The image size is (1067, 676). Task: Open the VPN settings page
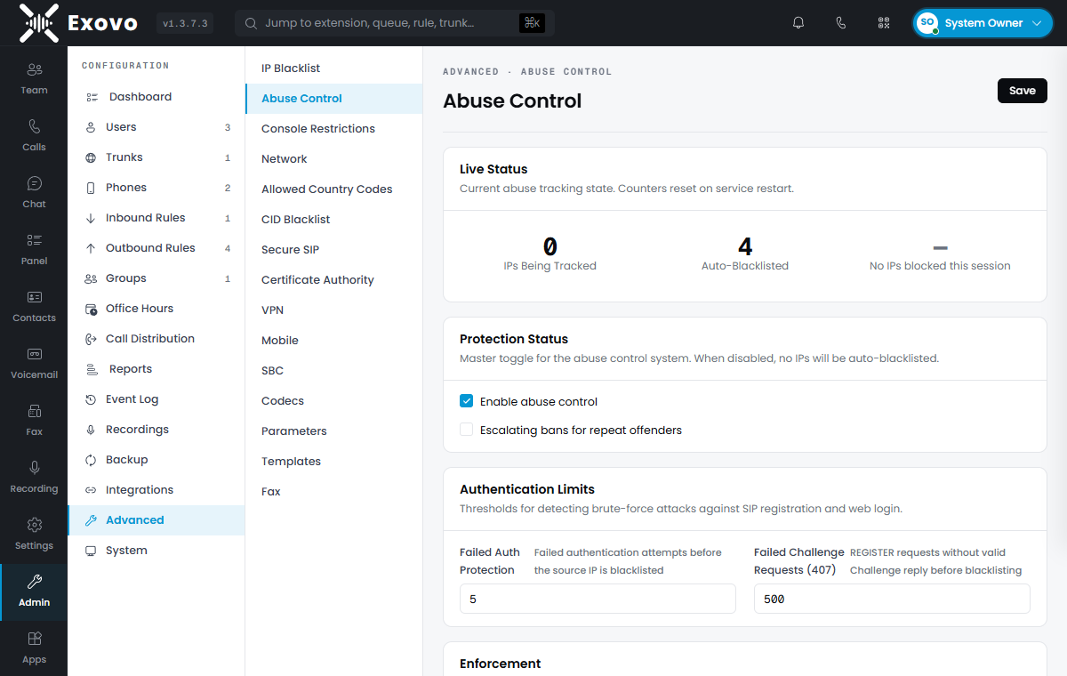point(334,310)
